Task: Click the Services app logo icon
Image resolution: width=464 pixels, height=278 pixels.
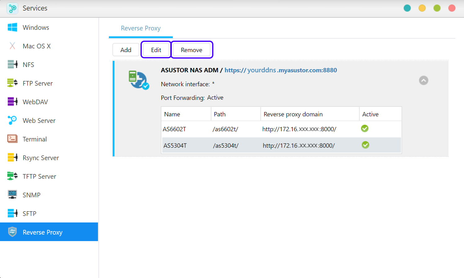Action: point(12,8)
